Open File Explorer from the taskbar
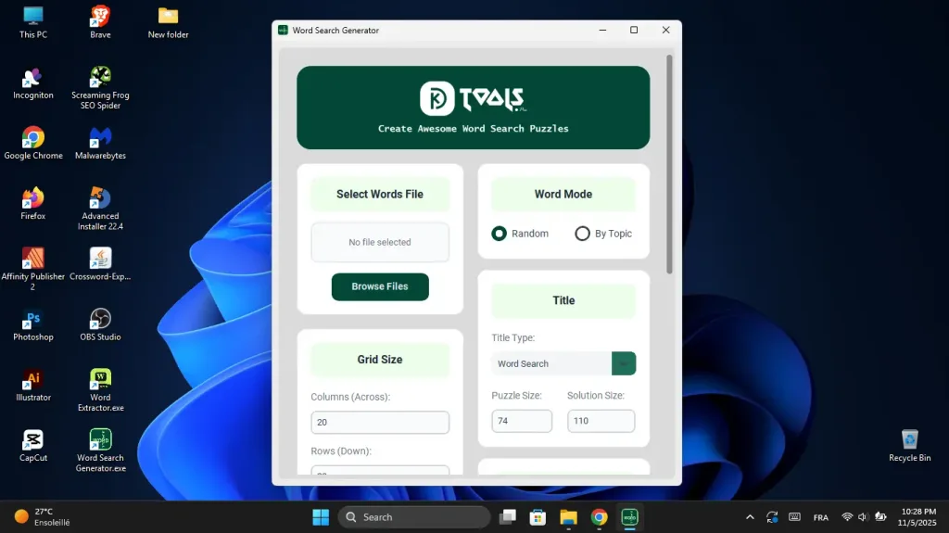Screen dimensions: 949x533 pos(568,517)
